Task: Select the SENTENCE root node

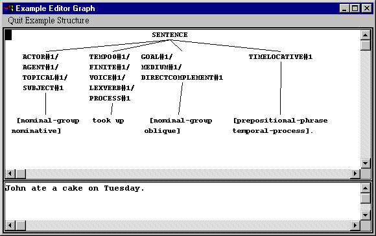Action: [170, 35]
